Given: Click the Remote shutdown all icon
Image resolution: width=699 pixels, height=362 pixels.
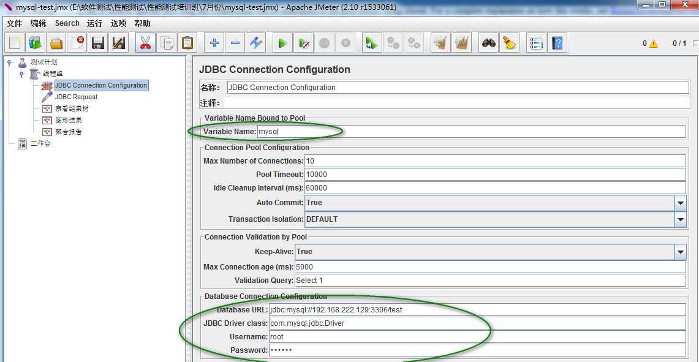Looking at the screenshot, I should pos(414,43).
